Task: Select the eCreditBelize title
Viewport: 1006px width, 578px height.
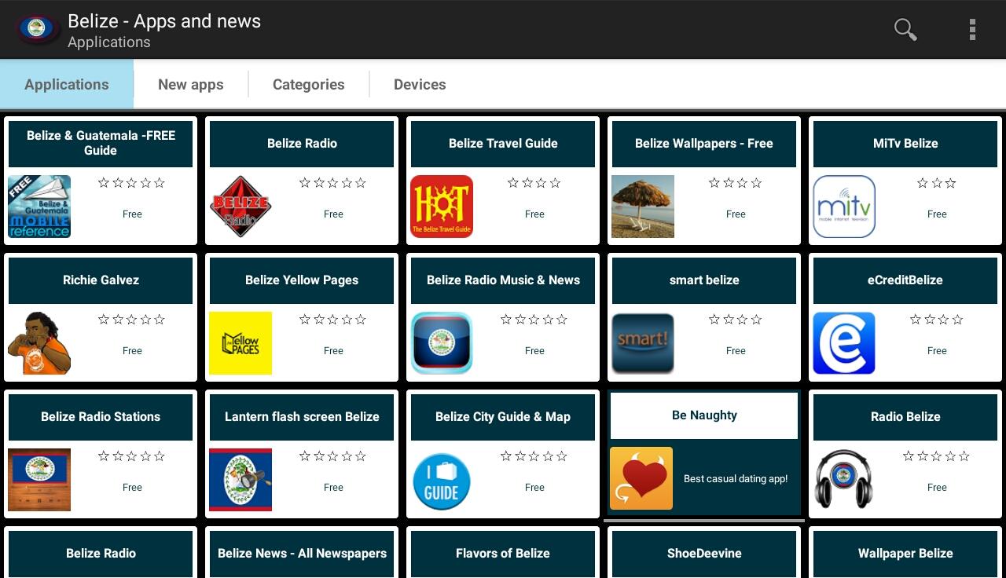Action: pyautogui.click(x=905, y=280)
